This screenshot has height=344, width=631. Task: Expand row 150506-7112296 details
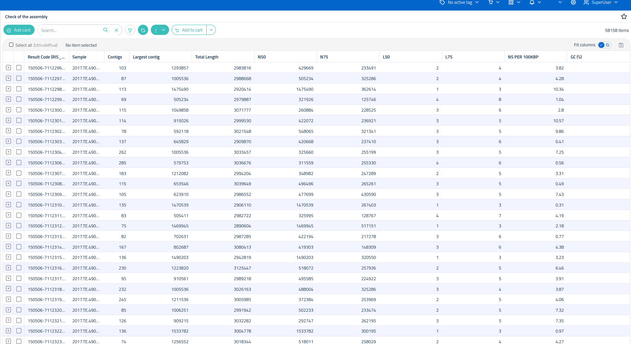coord(8,68)
